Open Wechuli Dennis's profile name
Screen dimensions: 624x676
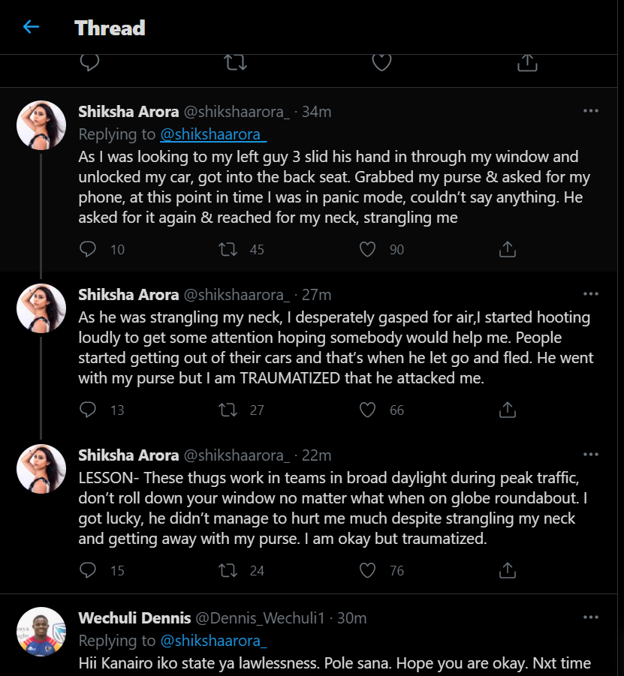pos(134,618)
